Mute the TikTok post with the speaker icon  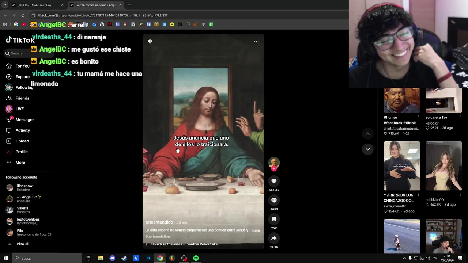[150, 41]
